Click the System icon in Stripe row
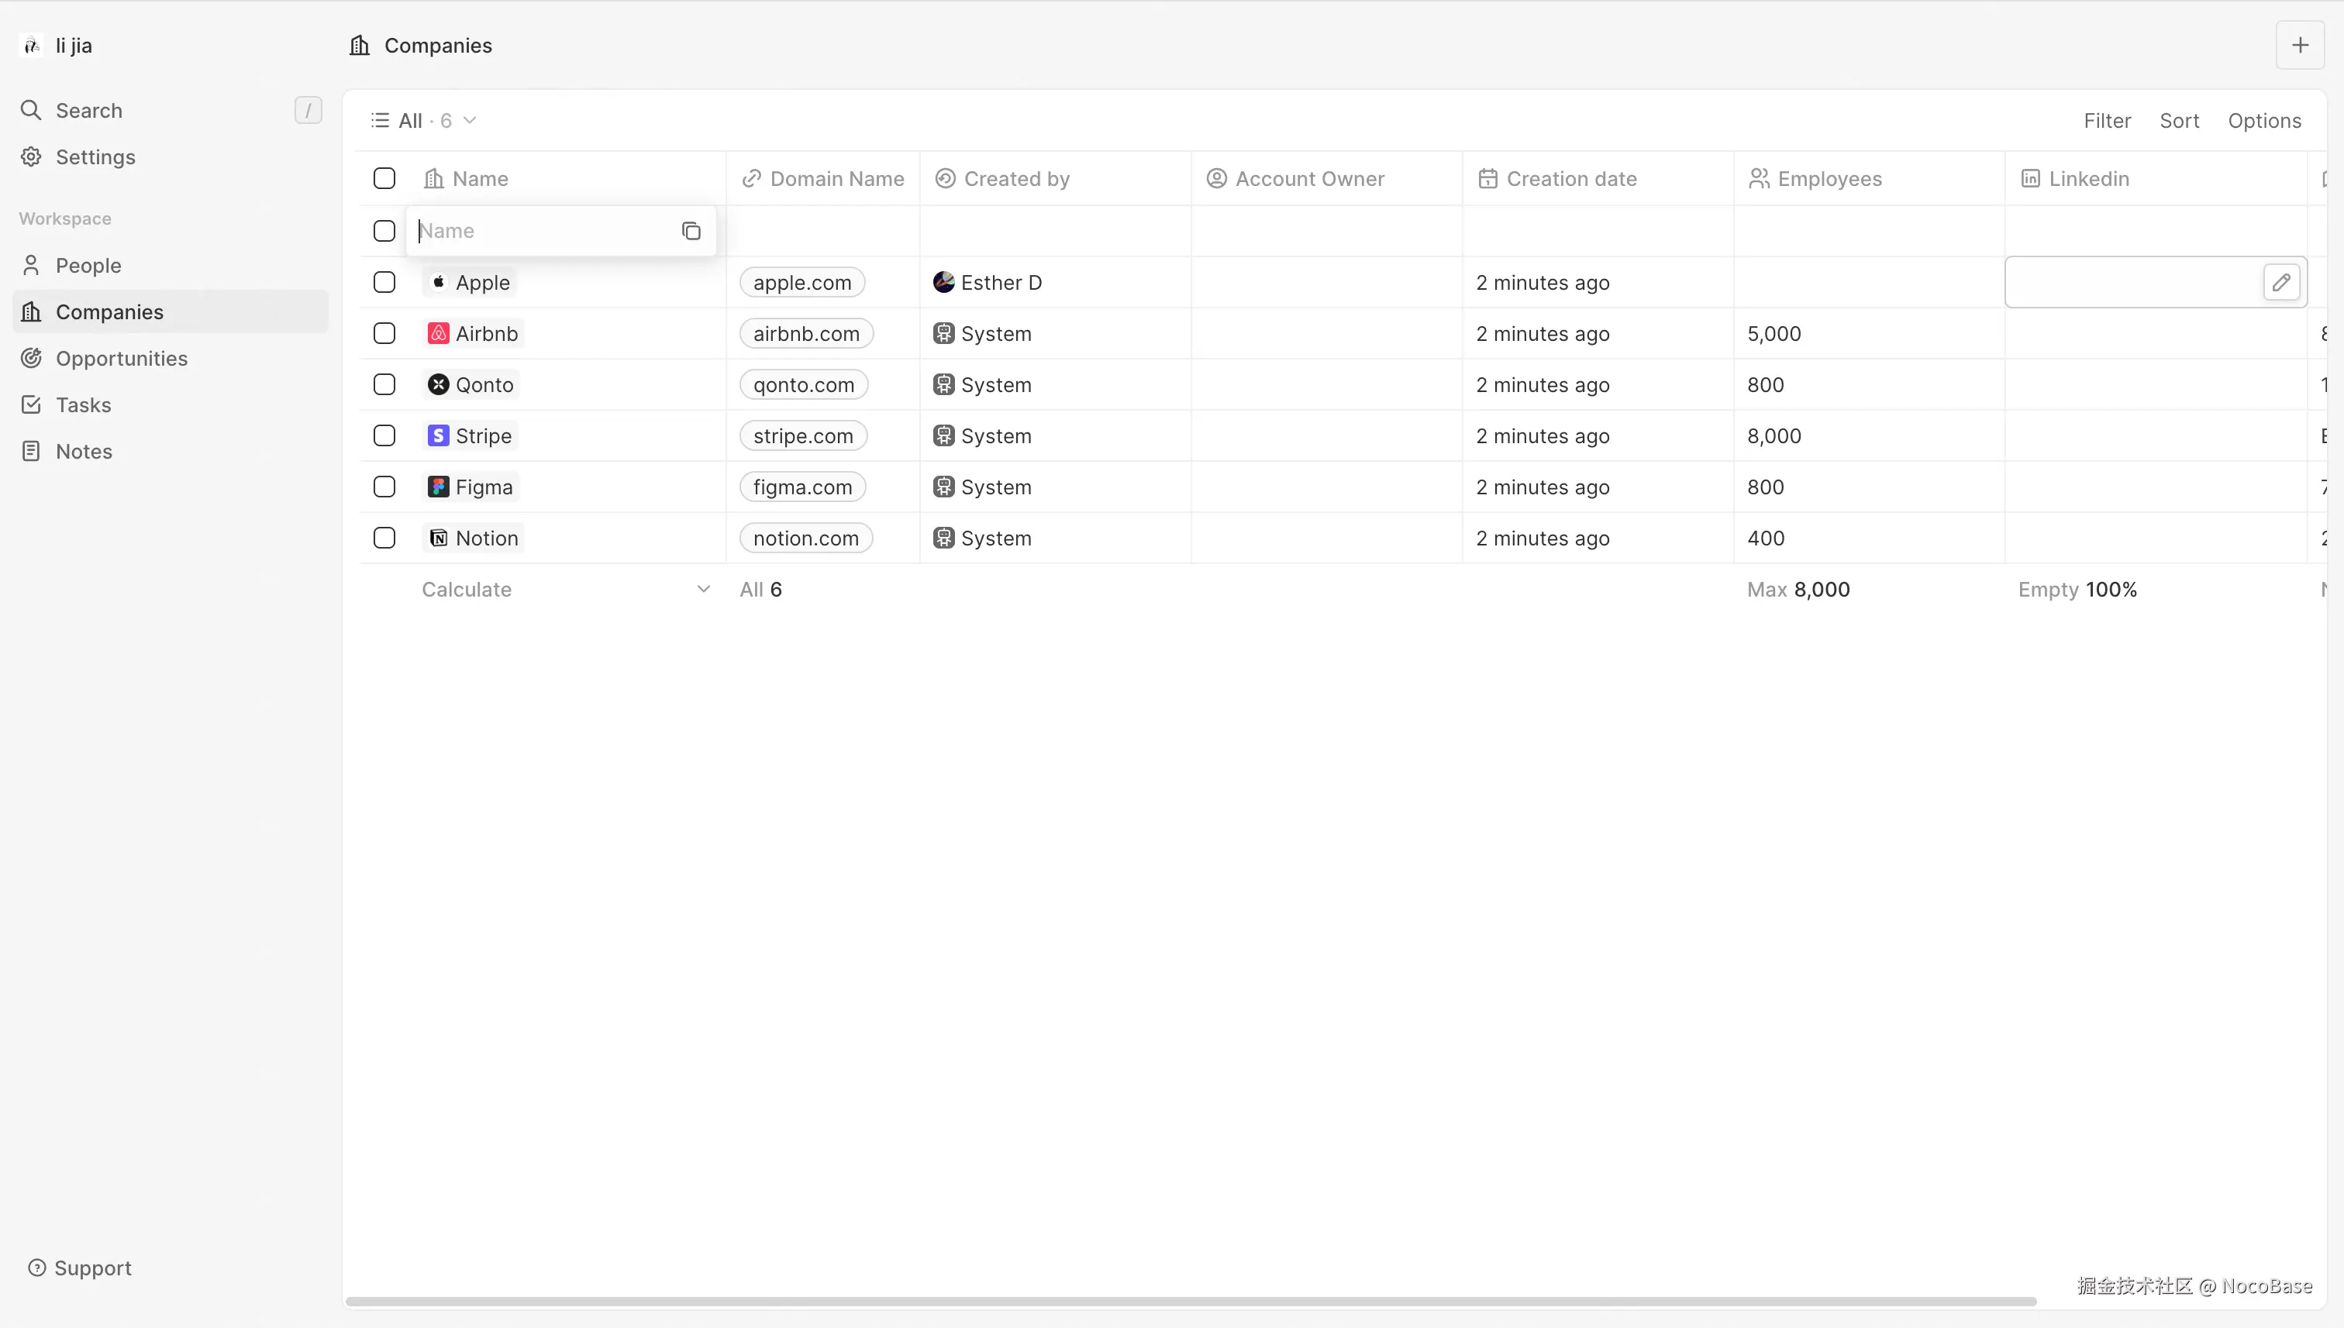 (944, 436)
